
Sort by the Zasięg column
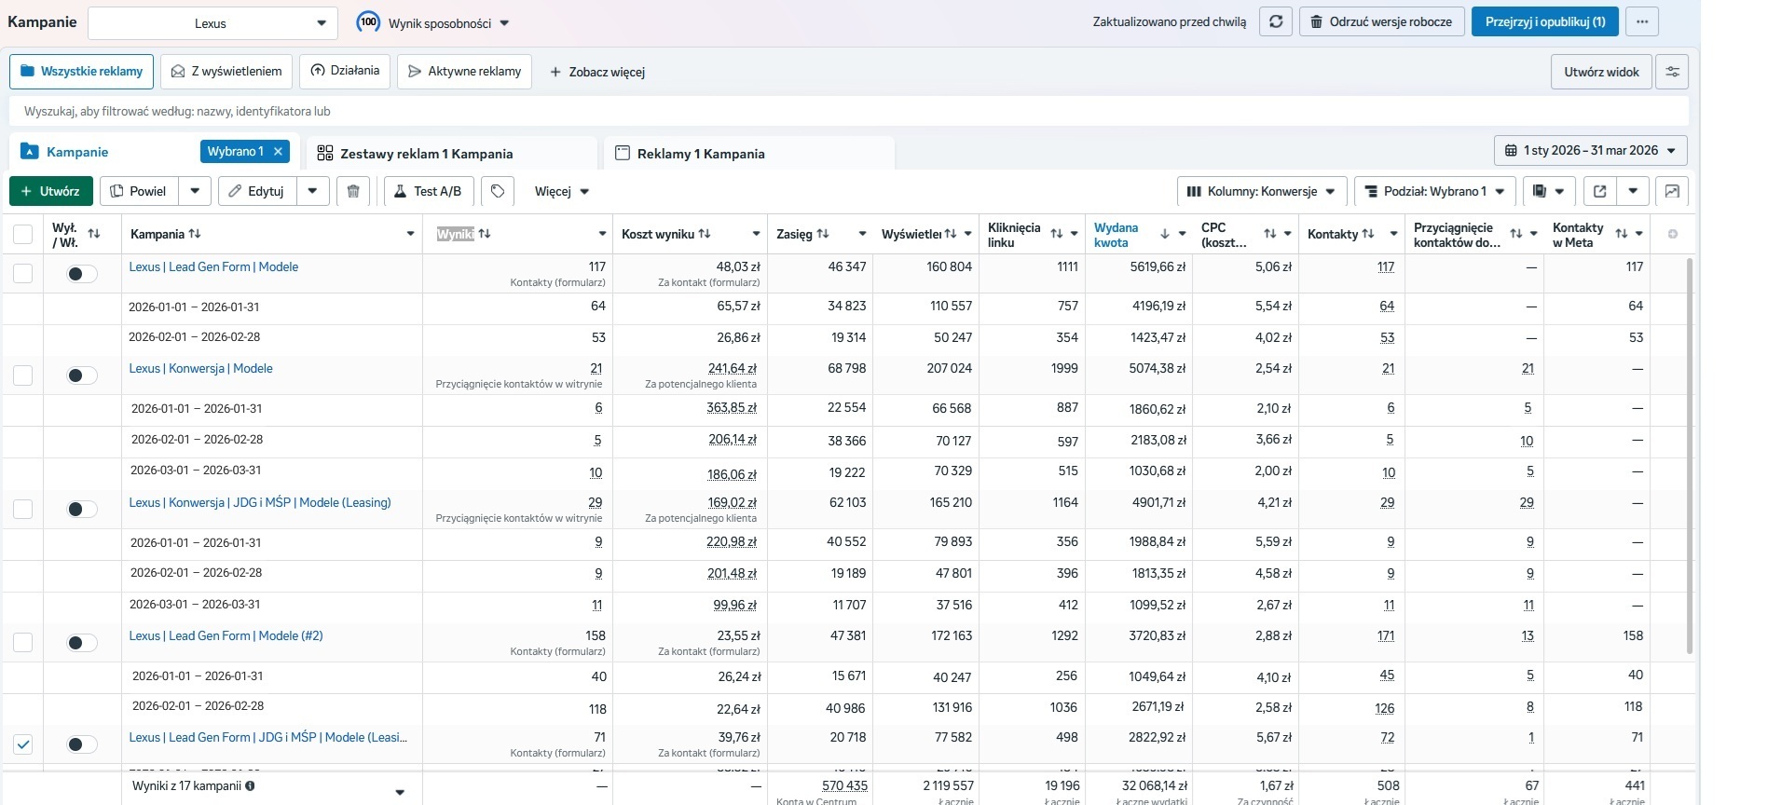point(823,234)
